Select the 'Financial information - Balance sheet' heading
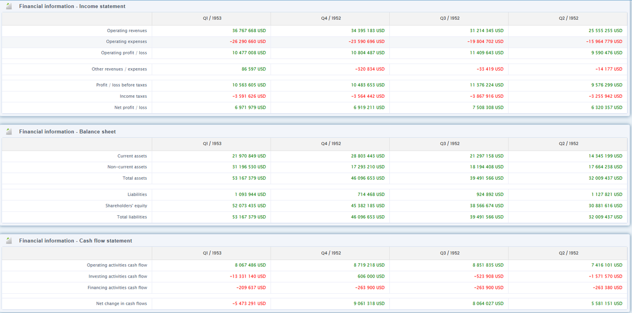The height and width of the screenshot is (313, 632). coord(68,132)
